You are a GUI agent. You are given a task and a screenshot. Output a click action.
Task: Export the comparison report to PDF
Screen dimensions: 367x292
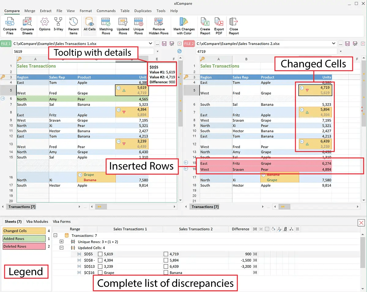point(219,26)
